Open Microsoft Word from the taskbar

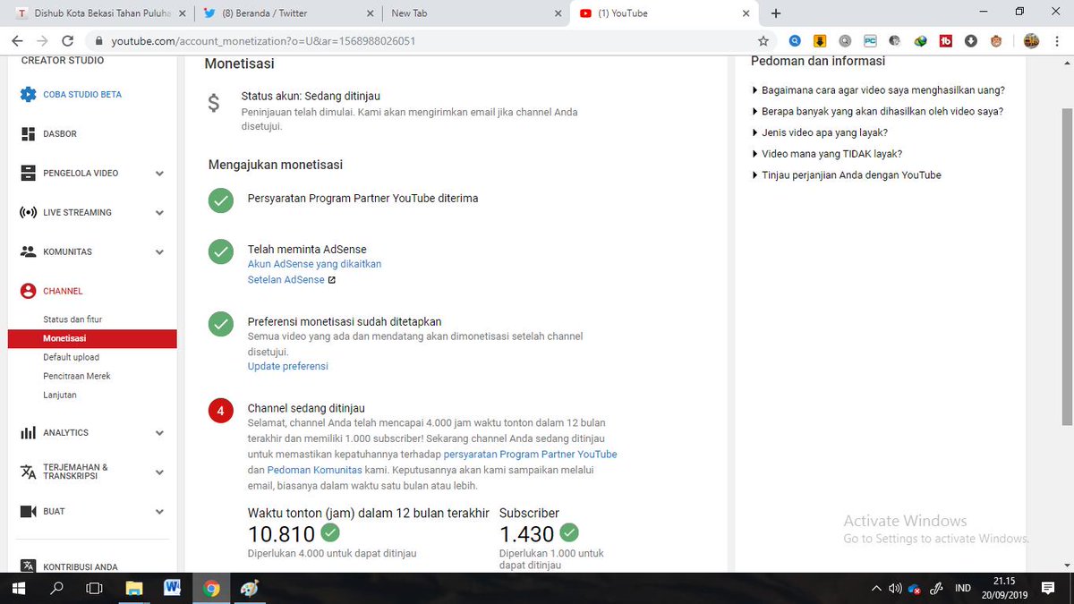[x=173, y=588]
